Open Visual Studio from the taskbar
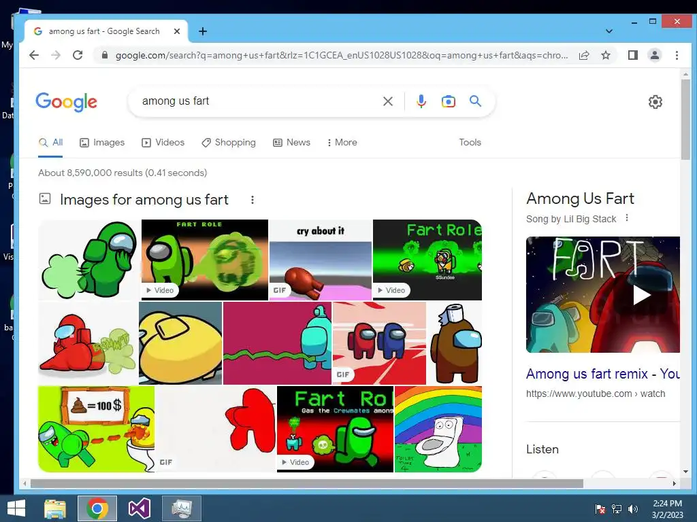 point(139,508)
